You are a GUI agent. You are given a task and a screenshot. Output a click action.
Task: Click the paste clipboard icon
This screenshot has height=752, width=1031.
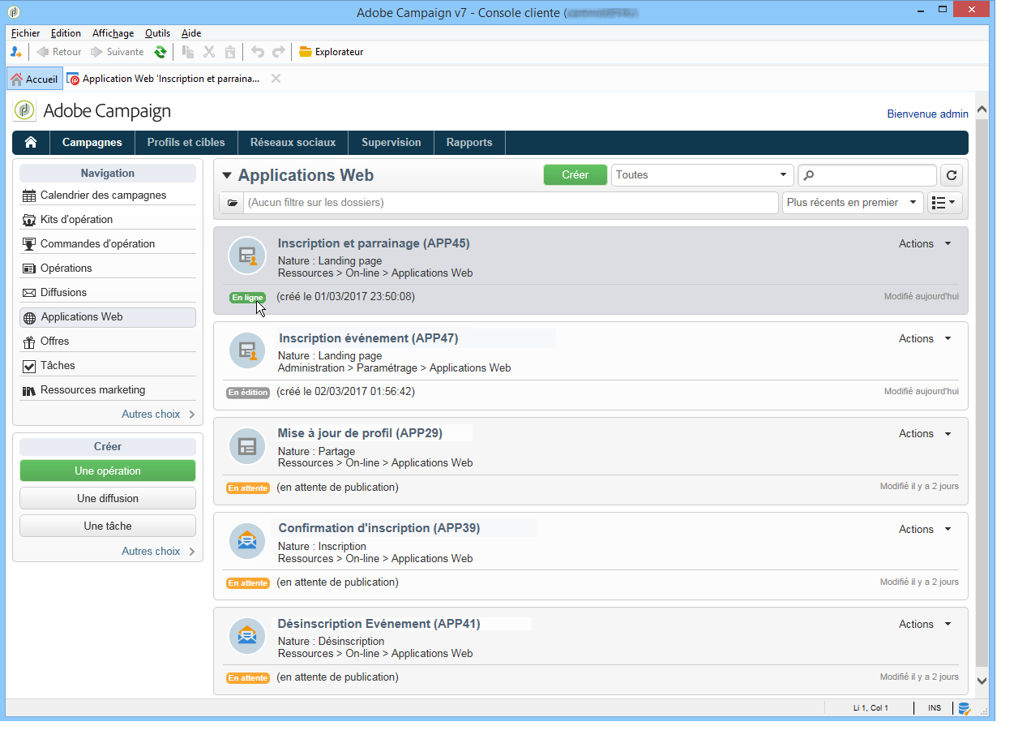tap(230, 52)
